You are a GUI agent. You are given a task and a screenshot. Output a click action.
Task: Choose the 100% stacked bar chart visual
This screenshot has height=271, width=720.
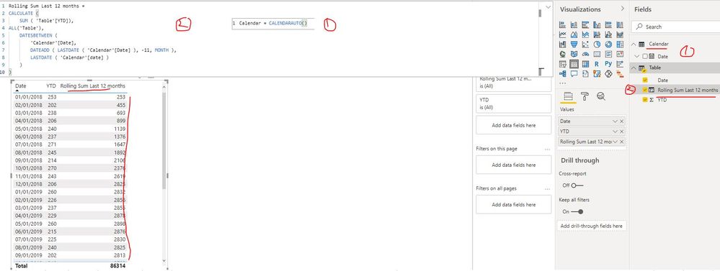[608, 24]
